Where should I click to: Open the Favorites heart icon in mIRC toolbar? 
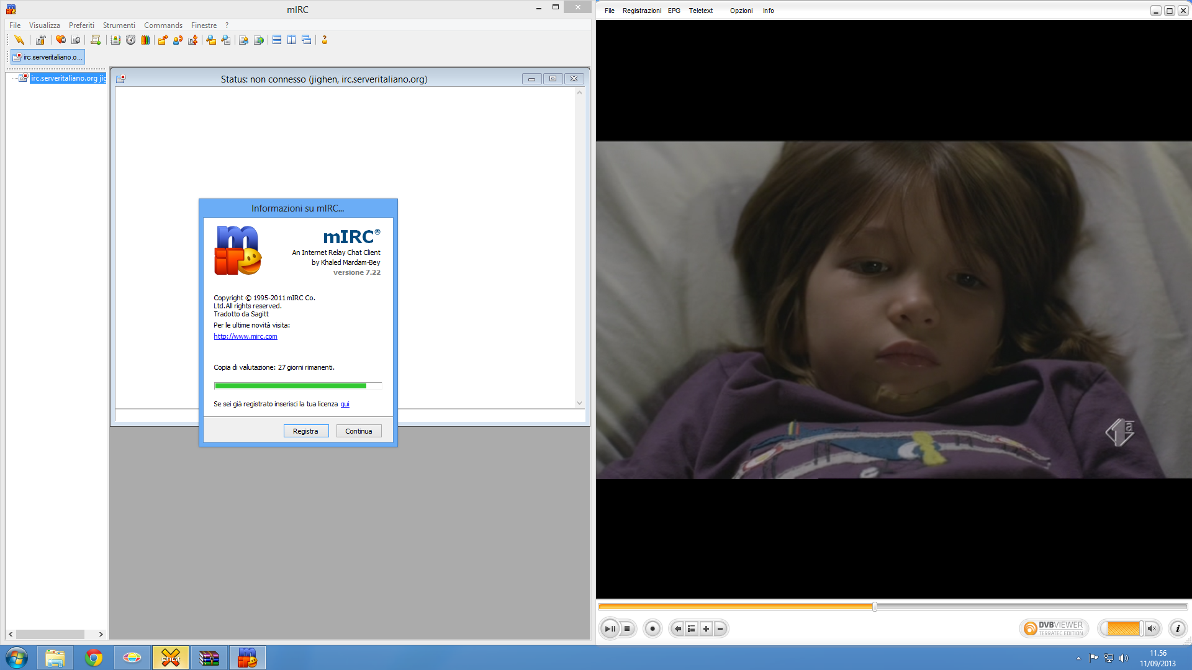(60, 40)
